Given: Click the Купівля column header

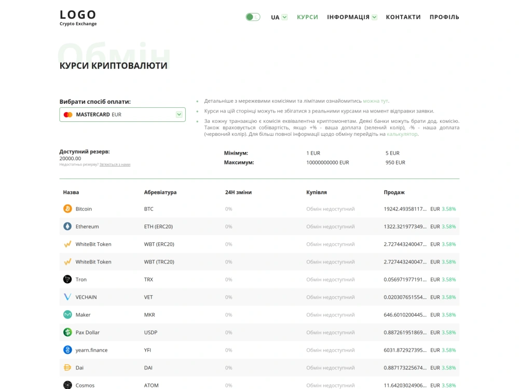Looking at the screenshot, I should coord(317,192).
